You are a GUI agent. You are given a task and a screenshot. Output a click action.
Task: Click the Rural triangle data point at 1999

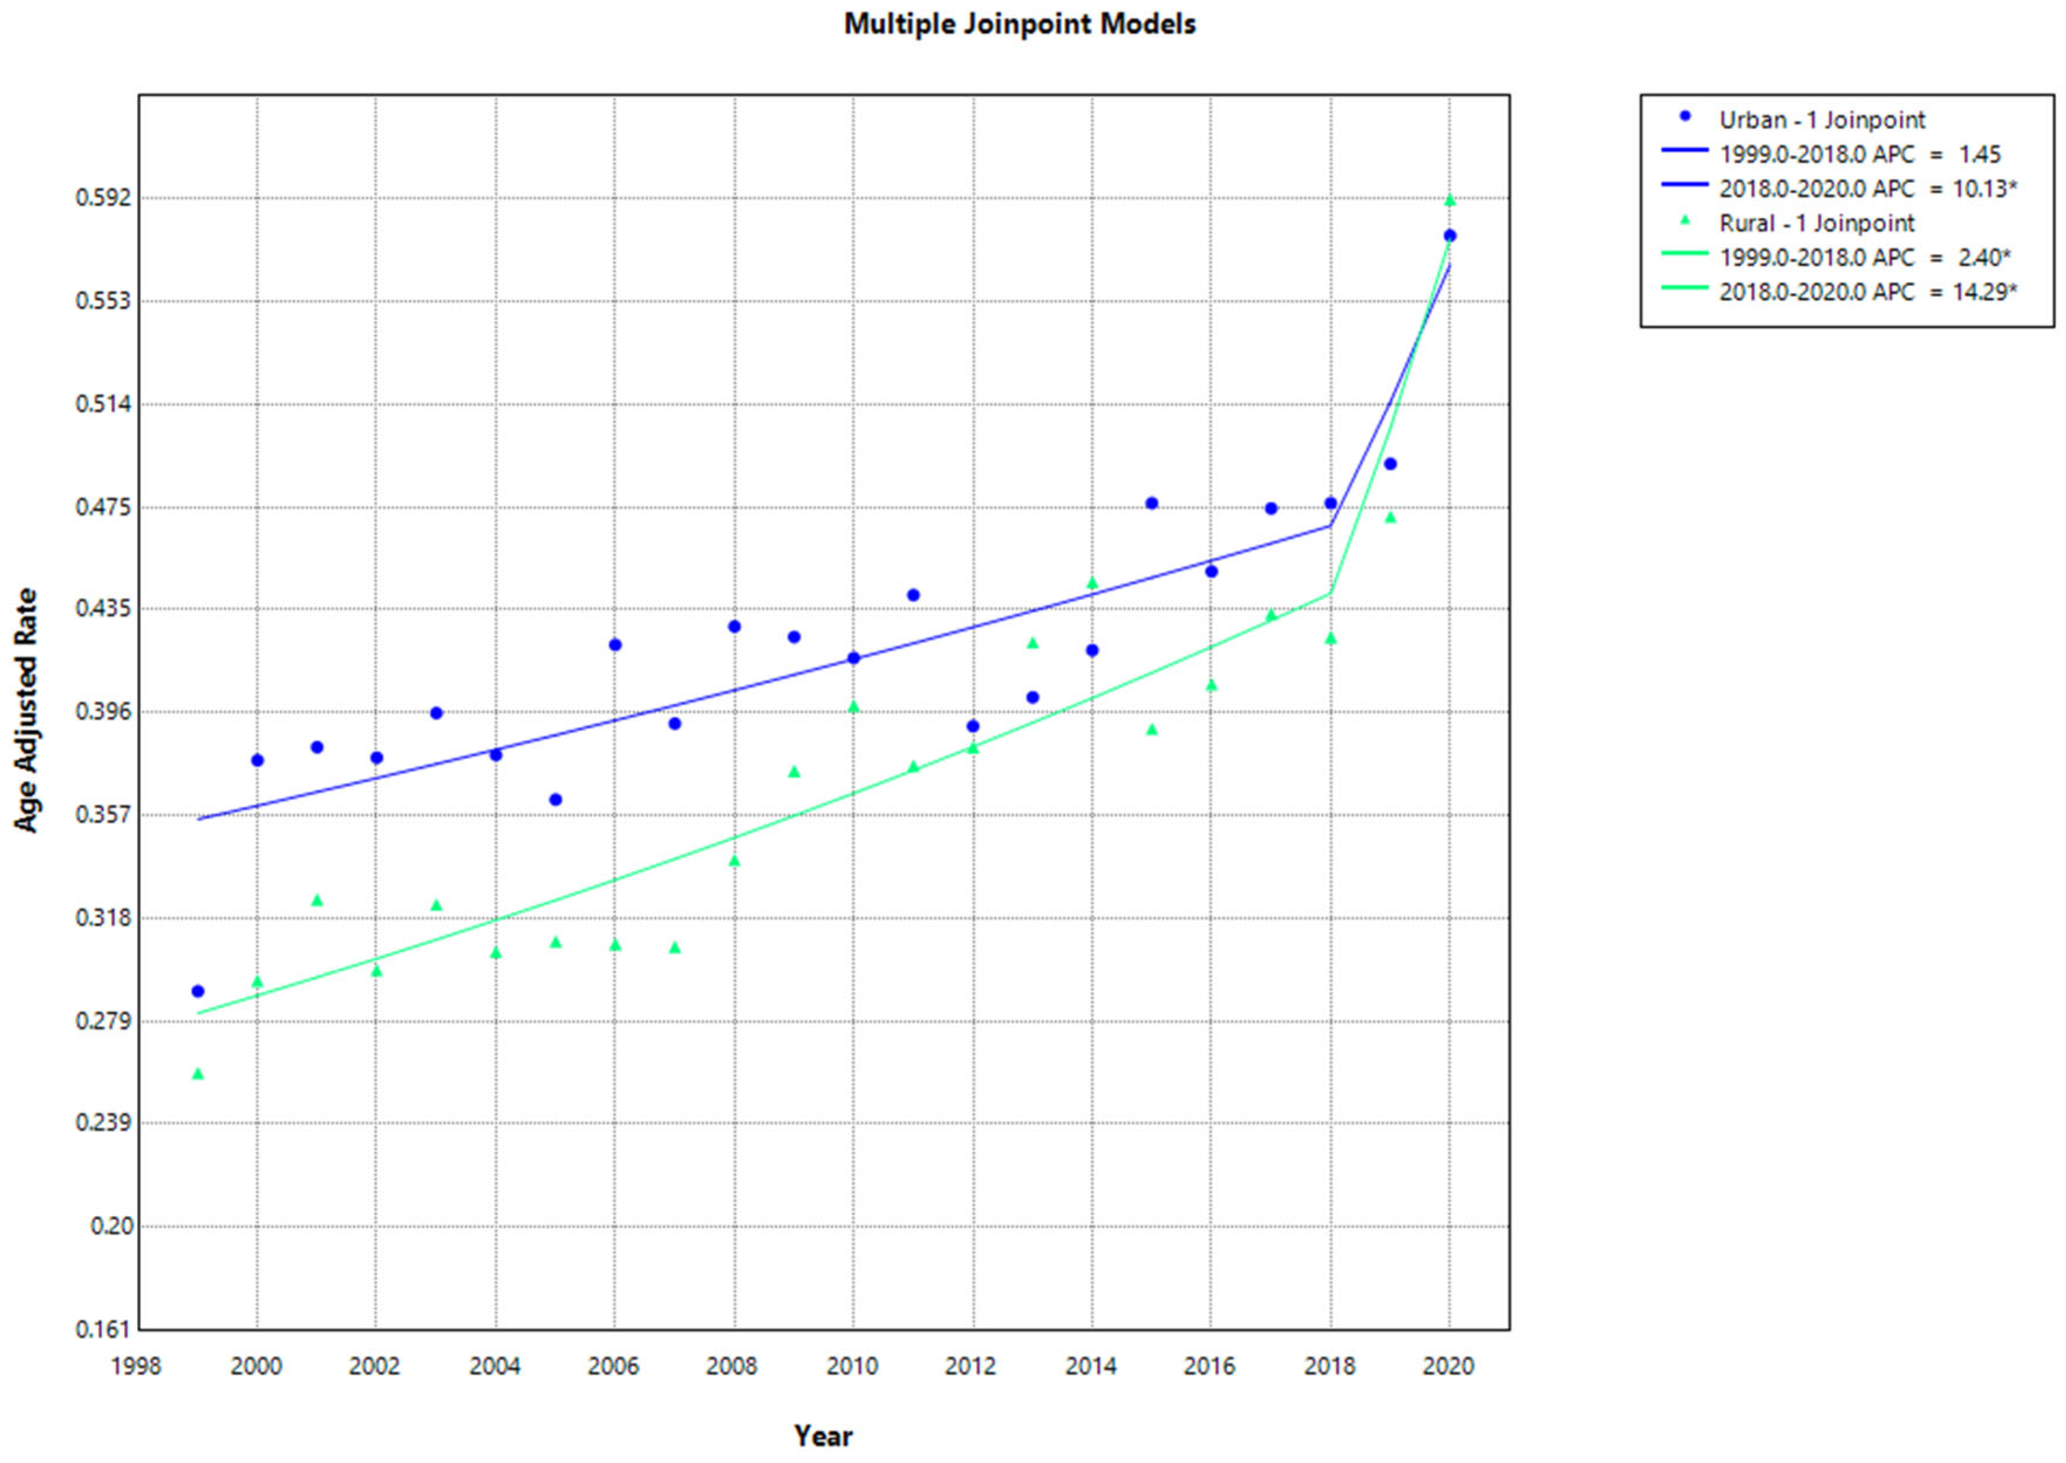click(x=198, y=1074)
